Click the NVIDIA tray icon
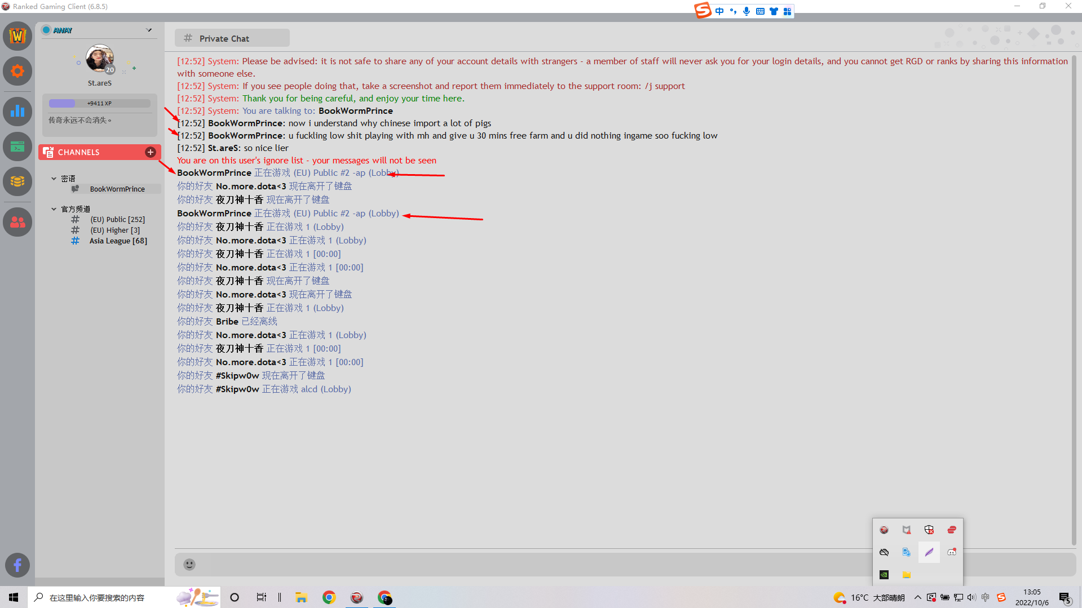The height and width of the screenshot is (608, 1082). tap(884, 575)
